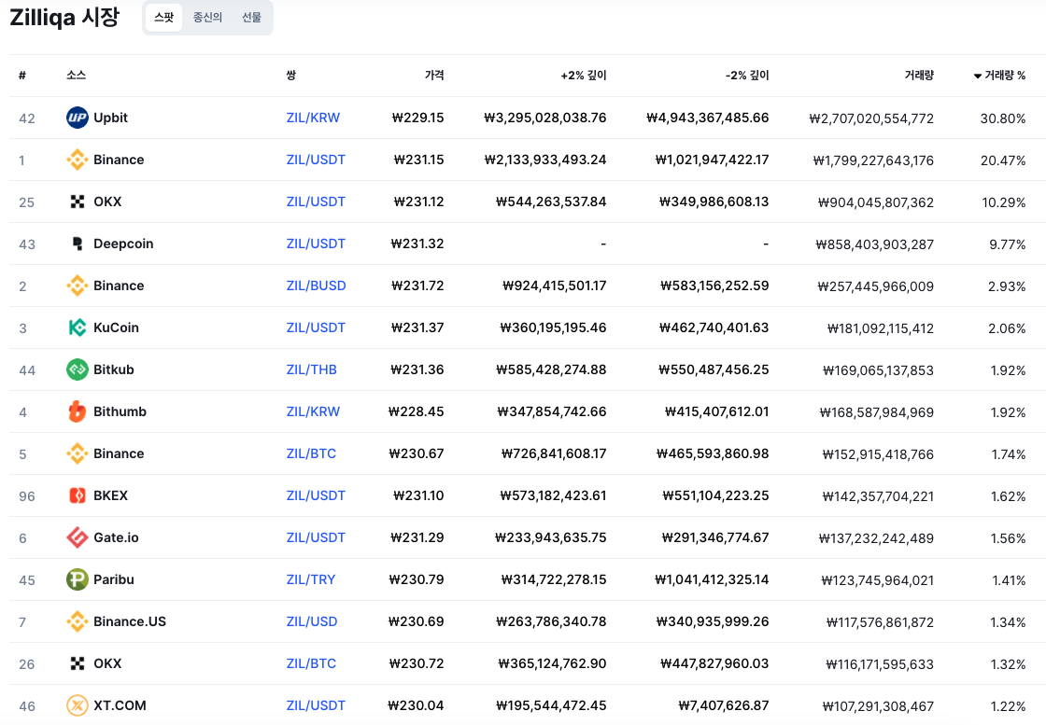Image resolution: width=1046 pixels, height=725 pixels.
Task: Sort table by 쌍 column header
Action: click(x=290, y=76)
